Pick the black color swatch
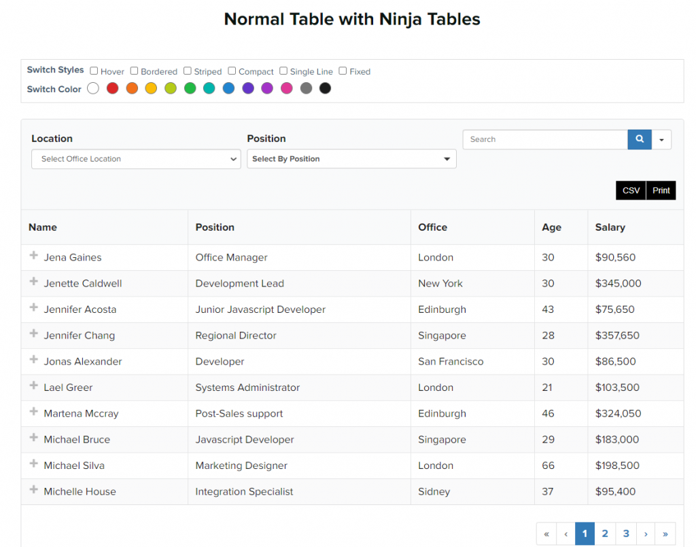This screenshot has width=696, height=547. [x=326, y=88]
